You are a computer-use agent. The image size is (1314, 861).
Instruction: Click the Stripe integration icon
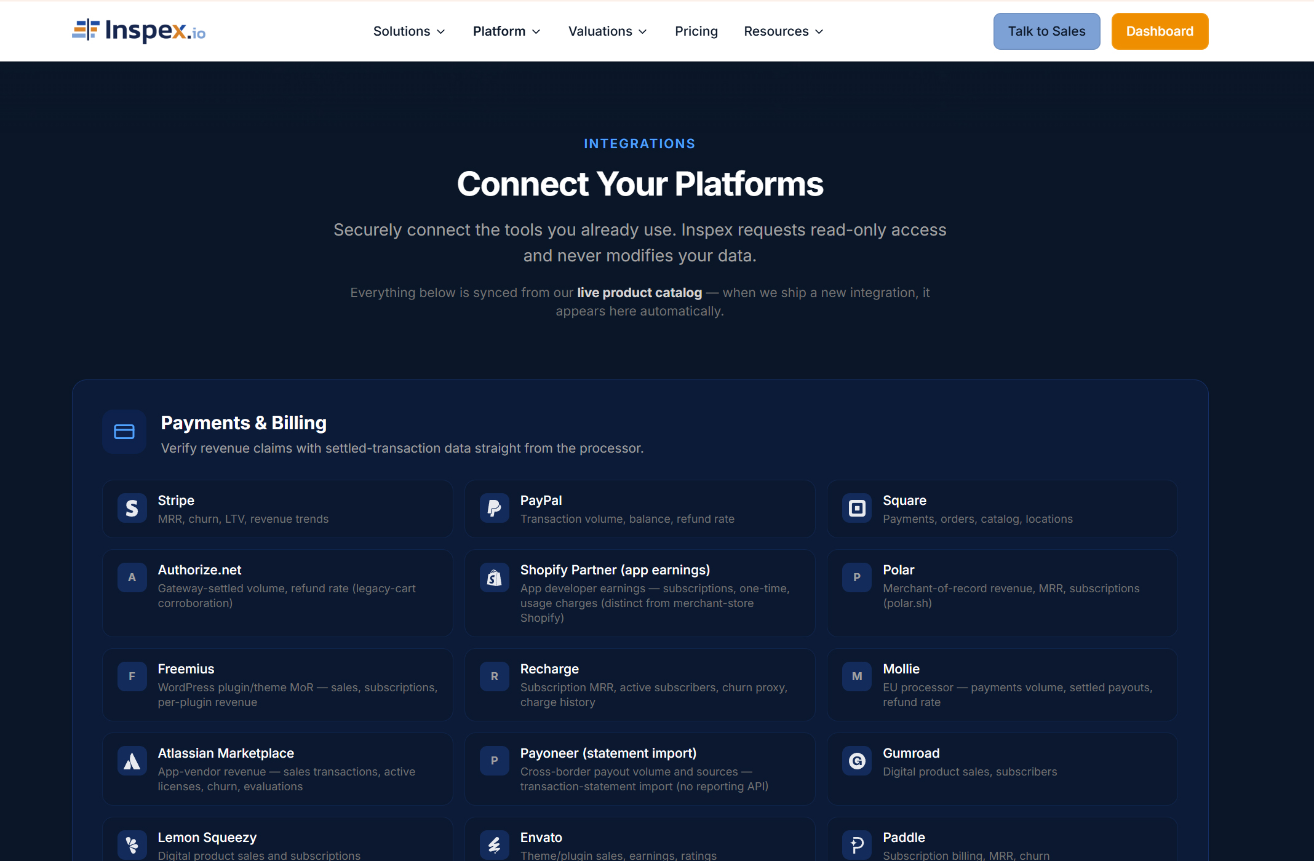(x=132, y=508)
